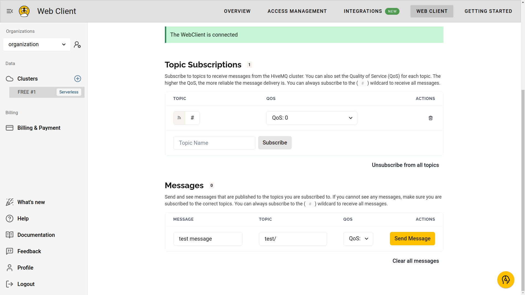This screenshot has height=295, width=525.
Task: Click the Send Message button
Action: click(412, 238)
